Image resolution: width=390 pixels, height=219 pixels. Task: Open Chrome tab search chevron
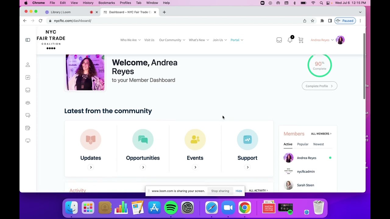pyautogui.click(x=360, y=12)
